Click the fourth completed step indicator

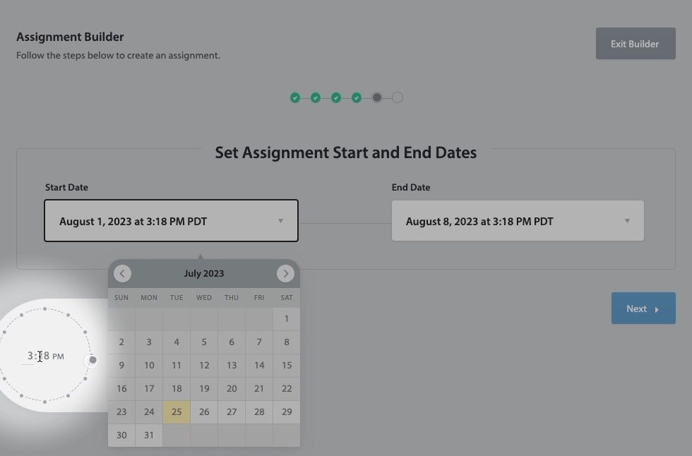tap(357, 97)
